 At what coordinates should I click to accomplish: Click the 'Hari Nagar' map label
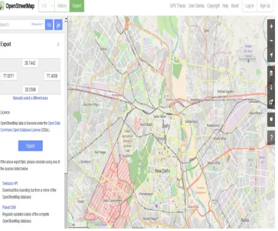[100, 152]
